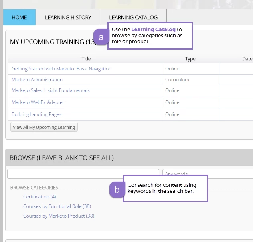Open the Building Landing Pages course
253x242 pixels.
pos(36,114)
